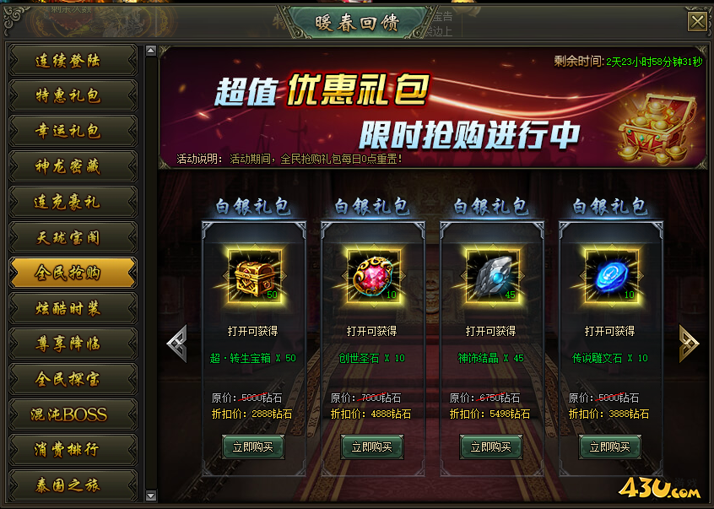The image size is (714, 509).
Task: Buy the 创世圣石 pack now
Action: (372, 447)
